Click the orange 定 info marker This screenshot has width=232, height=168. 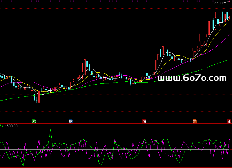[x=195, y=121]
